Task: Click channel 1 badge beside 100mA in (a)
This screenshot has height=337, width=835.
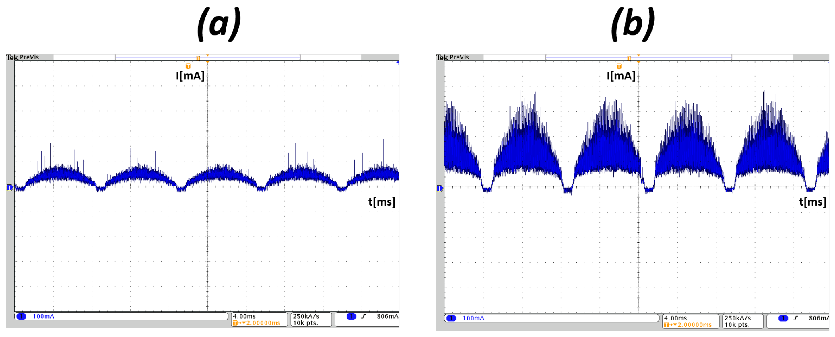Action: pyautogui.click(x=22, y=316)
